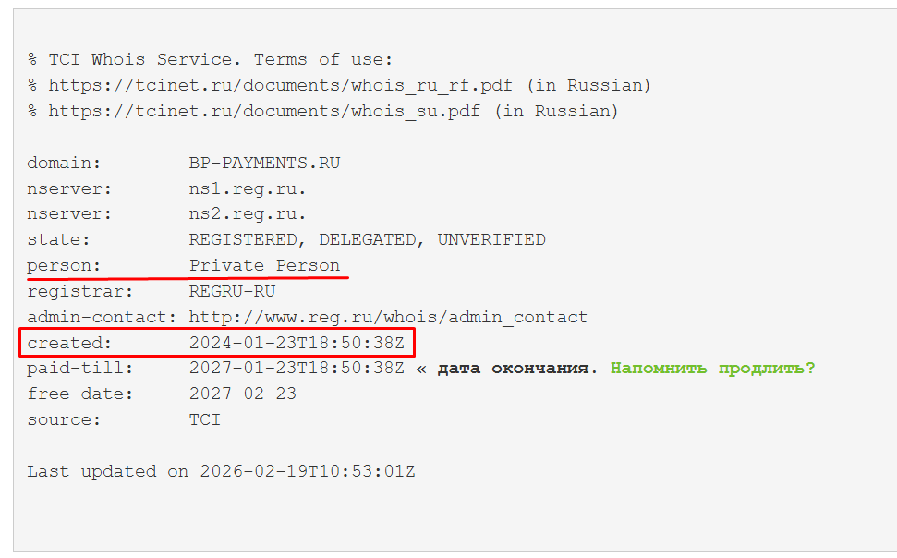This screenshot has width=897, height=558.
Task: Click the free-date value 2027-02-23
Action: pyautogui.click(x=242, y=394)
